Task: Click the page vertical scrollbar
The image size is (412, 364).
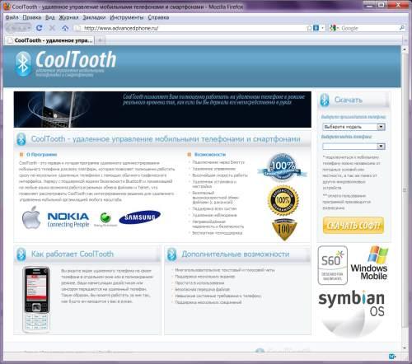Action: (x=405, y=198)
